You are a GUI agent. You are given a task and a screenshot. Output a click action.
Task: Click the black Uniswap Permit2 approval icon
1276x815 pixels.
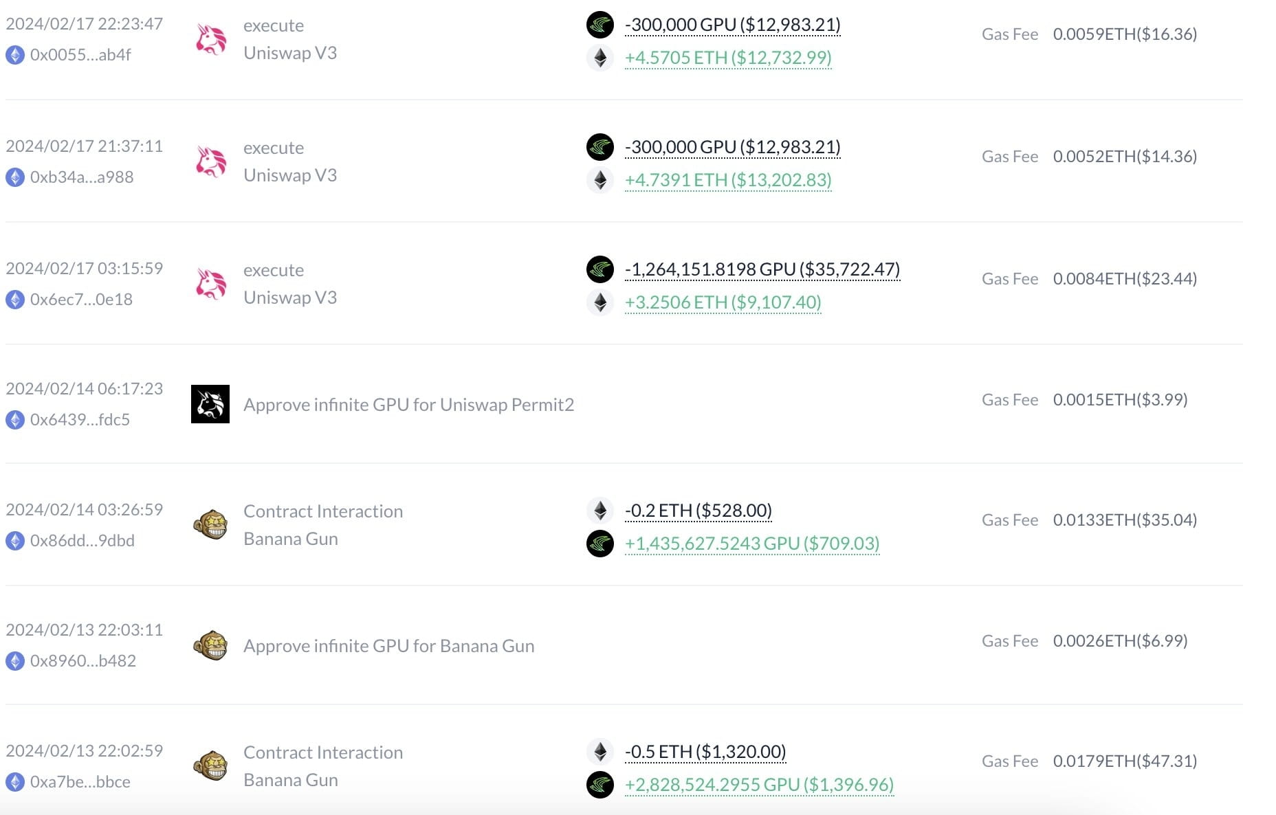tap(211, 404)
